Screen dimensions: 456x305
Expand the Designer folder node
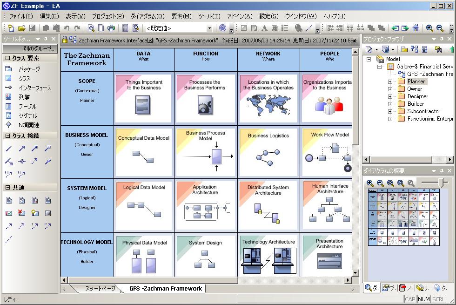pos(390,96)
